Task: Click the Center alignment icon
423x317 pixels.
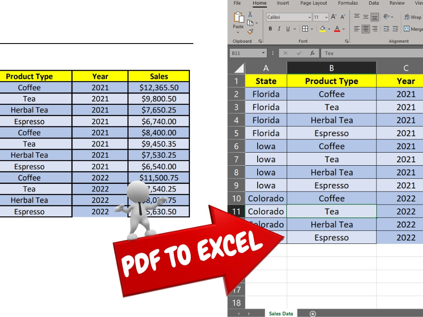Action: (366, 29)
